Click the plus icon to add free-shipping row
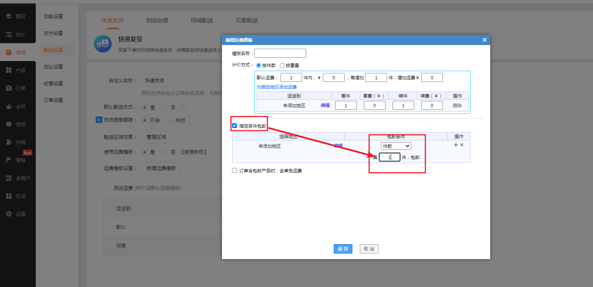Viewport: 593px width, 287px height. (456, 145)
